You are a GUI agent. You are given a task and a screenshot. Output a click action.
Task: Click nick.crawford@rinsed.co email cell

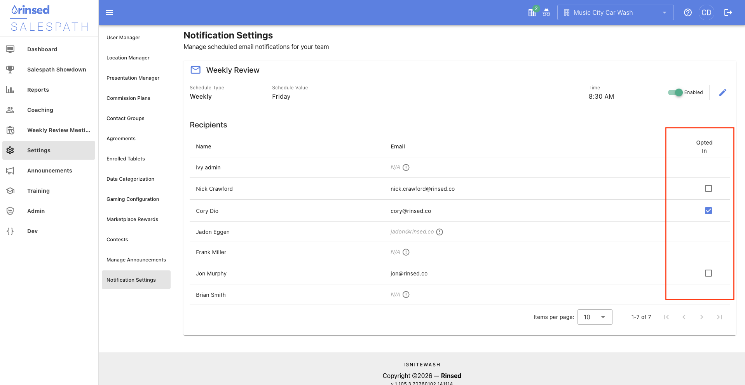click(x=422, y=189)
